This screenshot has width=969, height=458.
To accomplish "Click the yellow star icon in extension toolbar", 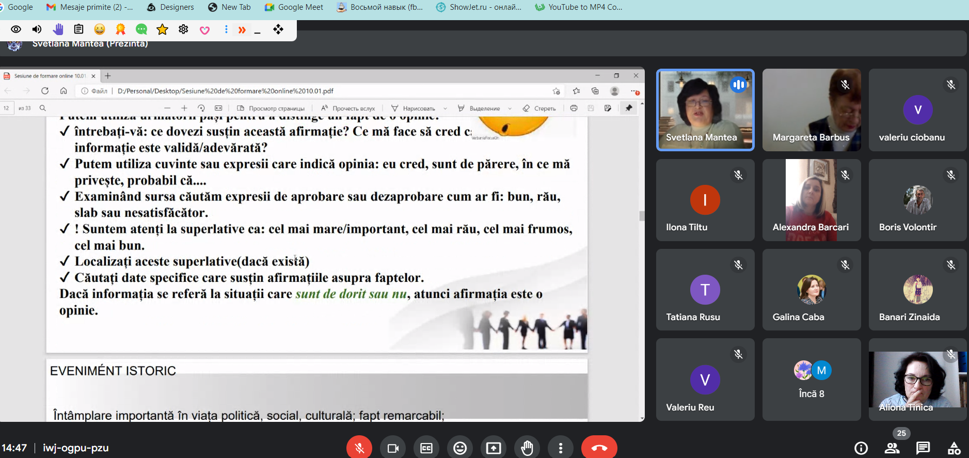I will [x=162, y=29].
